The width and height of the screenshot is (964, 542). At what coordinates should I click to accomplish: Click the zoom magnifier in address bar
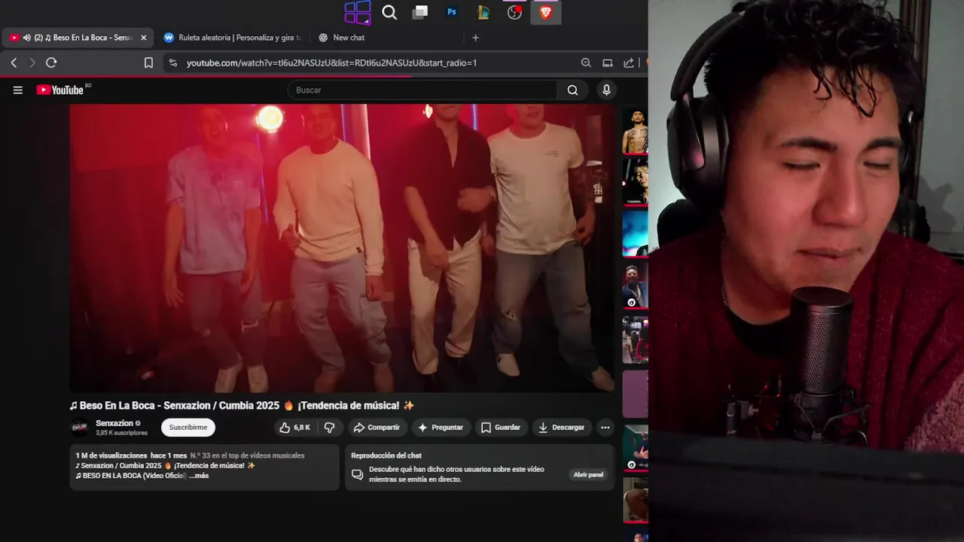point(586,63)
